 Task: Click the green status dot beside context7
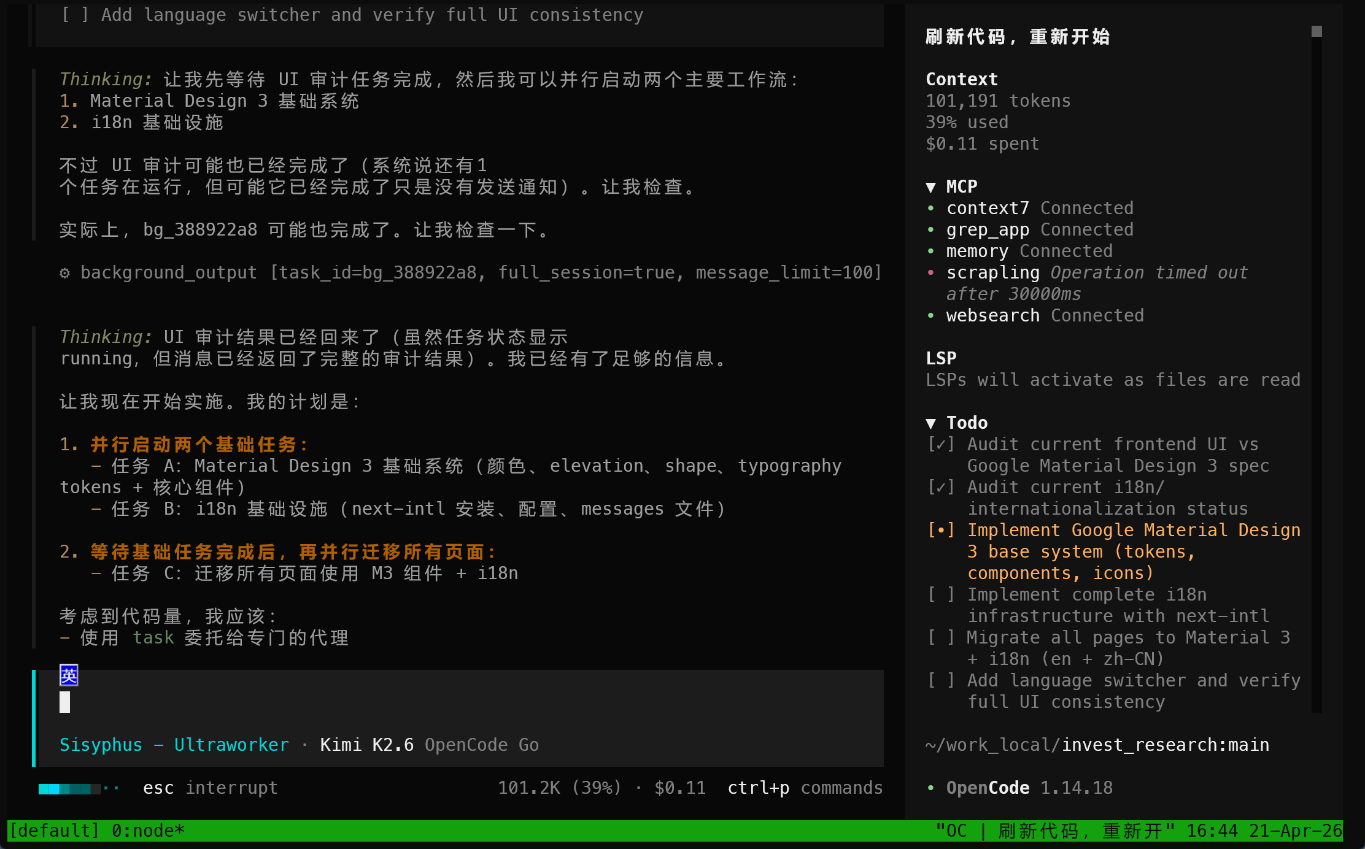(x=931, y=209)
